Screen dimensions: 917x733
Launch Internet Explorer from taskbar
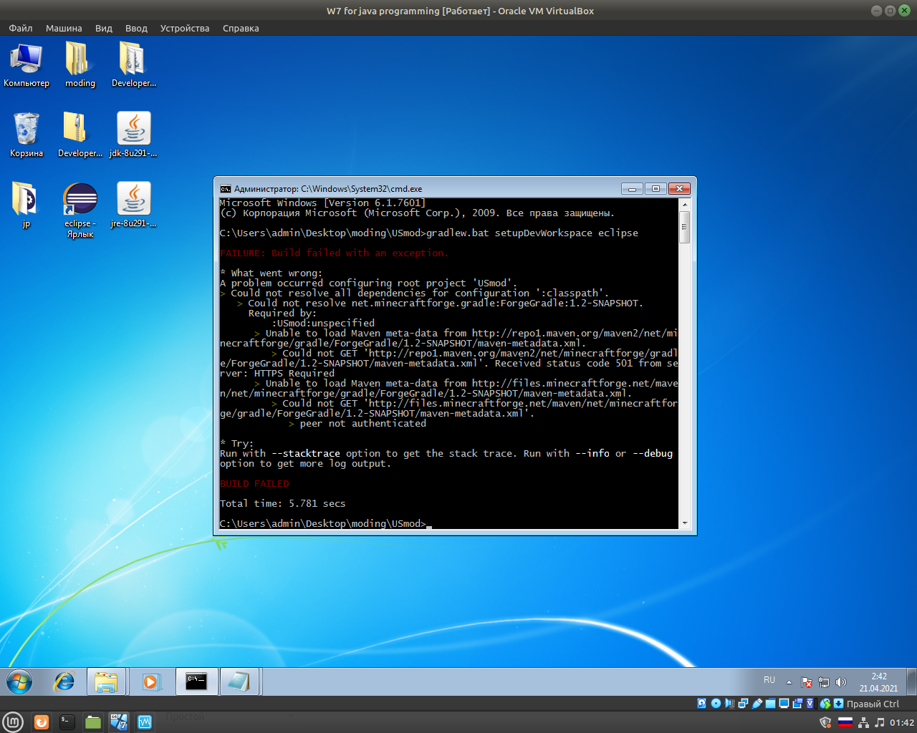coord(64,681)
